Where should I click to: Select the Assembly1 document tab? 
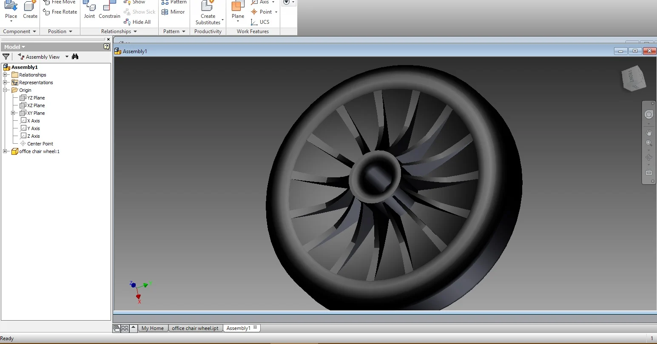tap(238, 328)
